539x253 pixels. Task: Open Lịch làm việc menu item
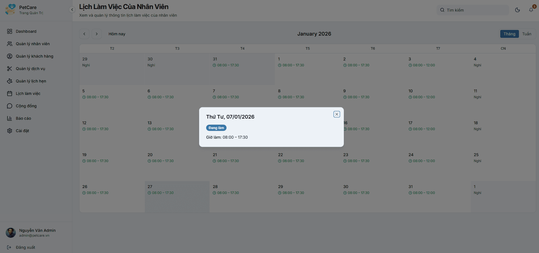coord(28,93)
